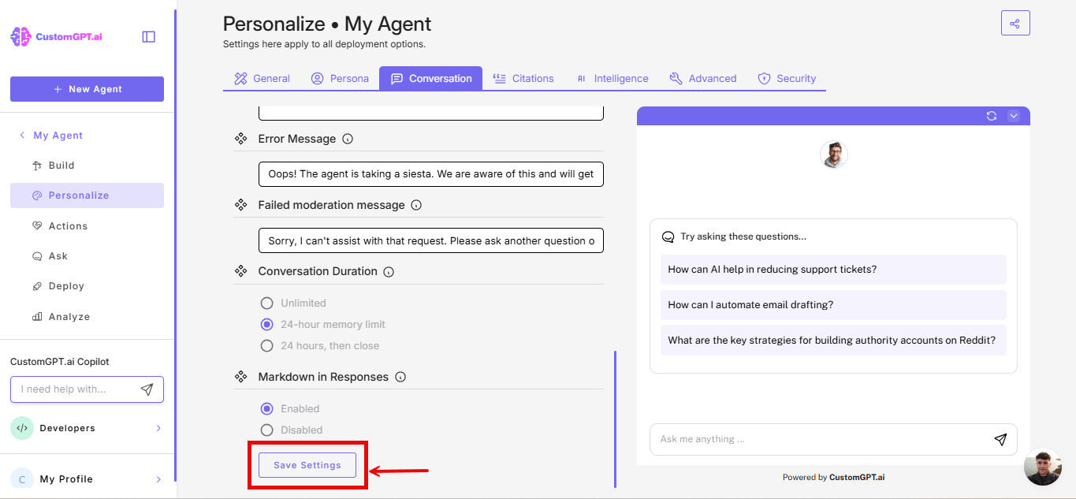Open the Intelligence tab
This screenshot has height=499, width=1076.
pyautogui.click(x=612, y=78)
